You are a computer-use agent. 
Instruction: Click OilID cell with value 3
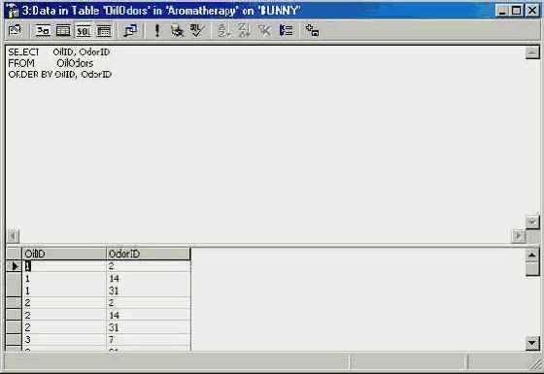click(x=64, y=340)
